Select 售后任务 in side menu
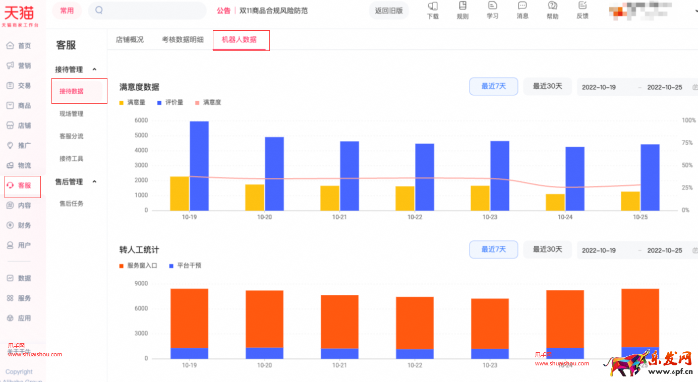The image size is (698, 382). pyautogui.click(x=72, y=204)
